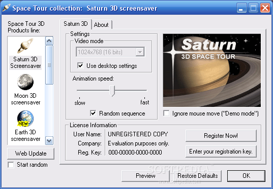Screen dimensions: 273x189
Task: Switch to the About tab
Action: [101, 25]
